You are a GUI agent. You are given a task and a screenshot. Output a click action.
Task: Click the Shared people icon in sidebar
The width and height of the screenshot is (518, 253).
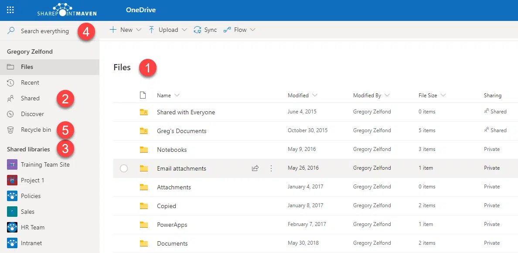(x=10, y=99)
